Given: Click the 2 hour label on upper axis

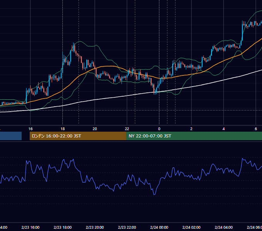Looking at the screenshot, I should point(191,129).
